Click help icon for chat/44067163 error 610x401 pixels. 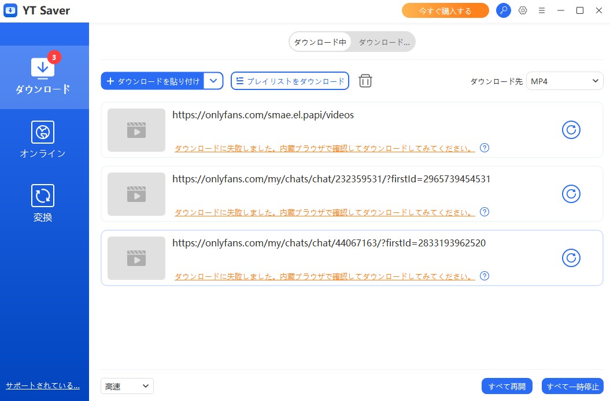[x=485, y=276]
